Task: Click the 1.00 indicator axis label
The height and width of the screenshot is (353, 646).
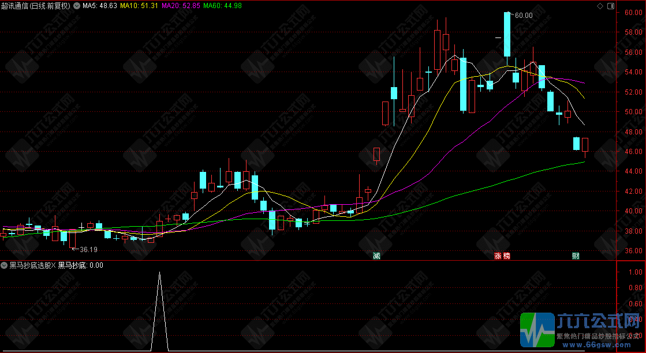Action: pyautogui.click(x=636, y=272)
